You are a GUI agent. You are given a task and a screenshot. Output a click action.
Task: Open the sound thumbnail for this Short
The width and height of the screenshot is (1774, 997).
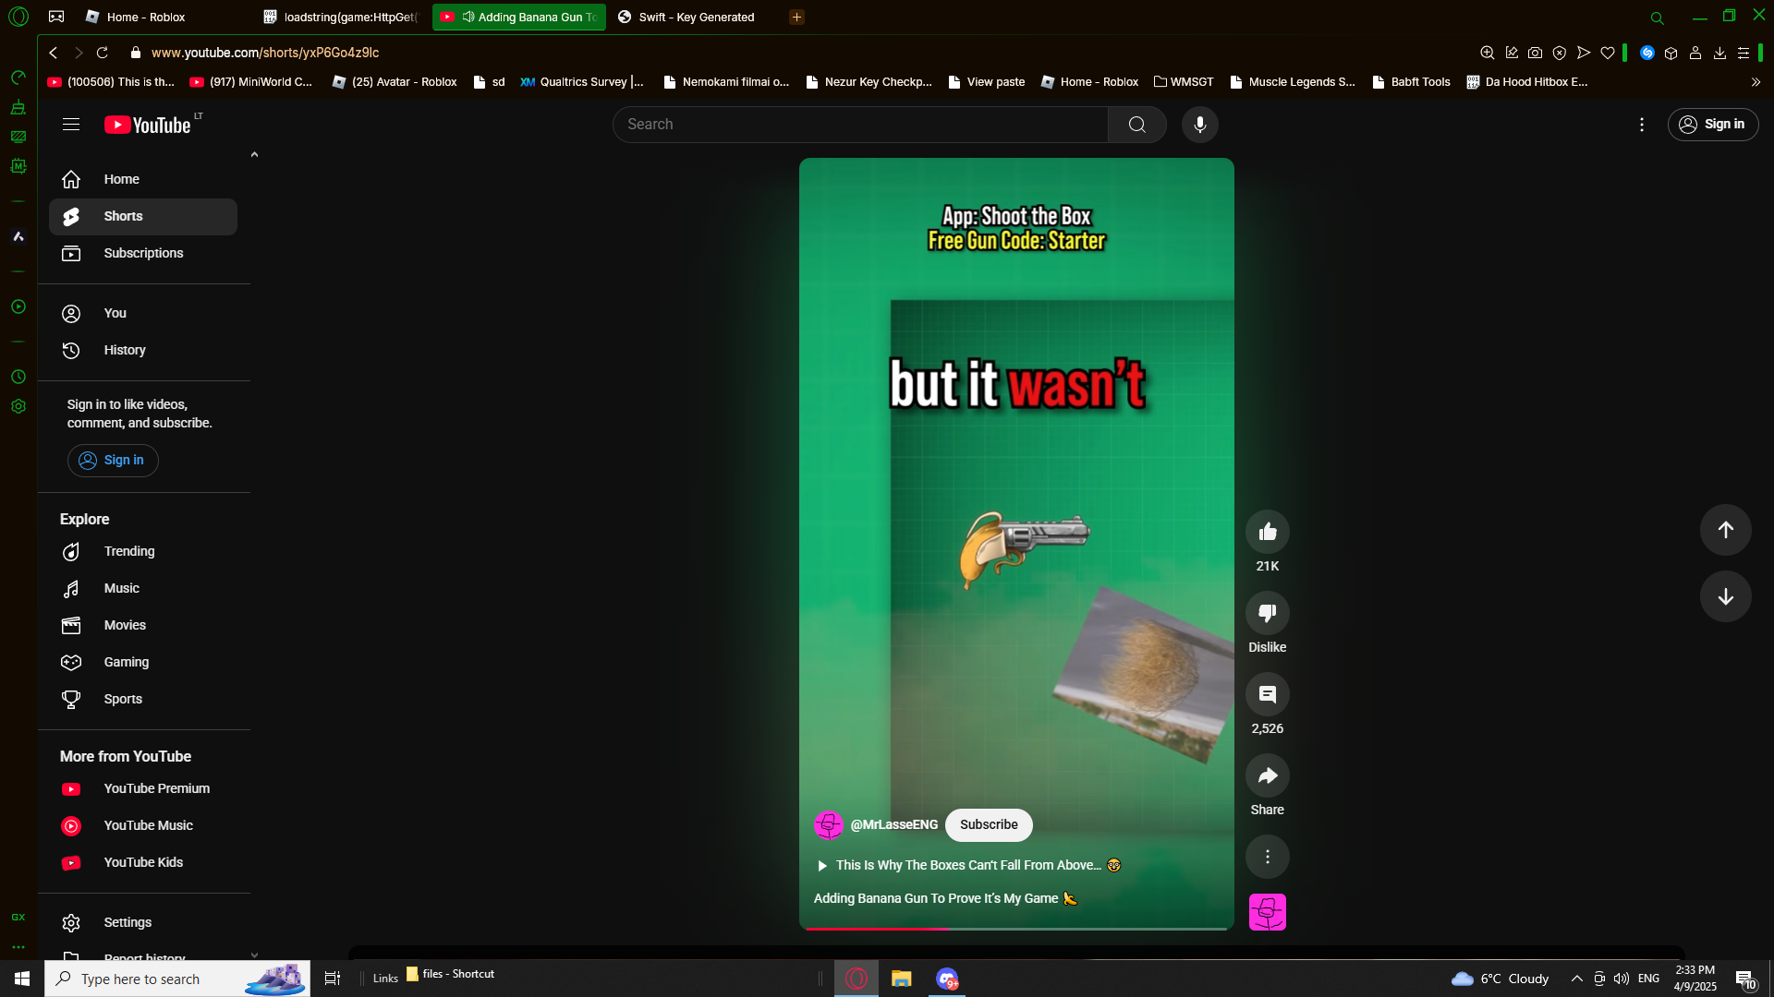click(1268, 912)
